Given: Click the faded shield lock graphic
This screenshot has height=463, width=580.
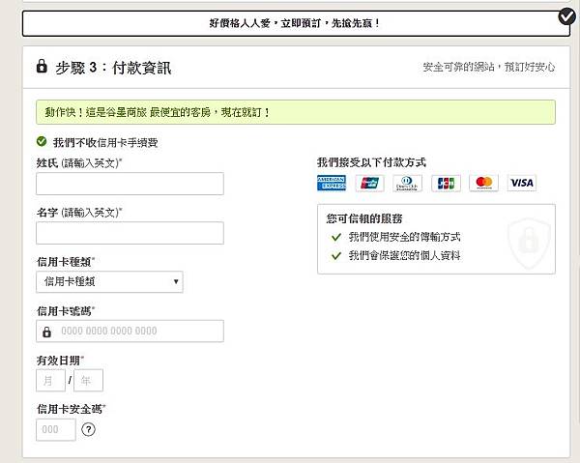Looking at the screenshot, I should coord(529,243).
